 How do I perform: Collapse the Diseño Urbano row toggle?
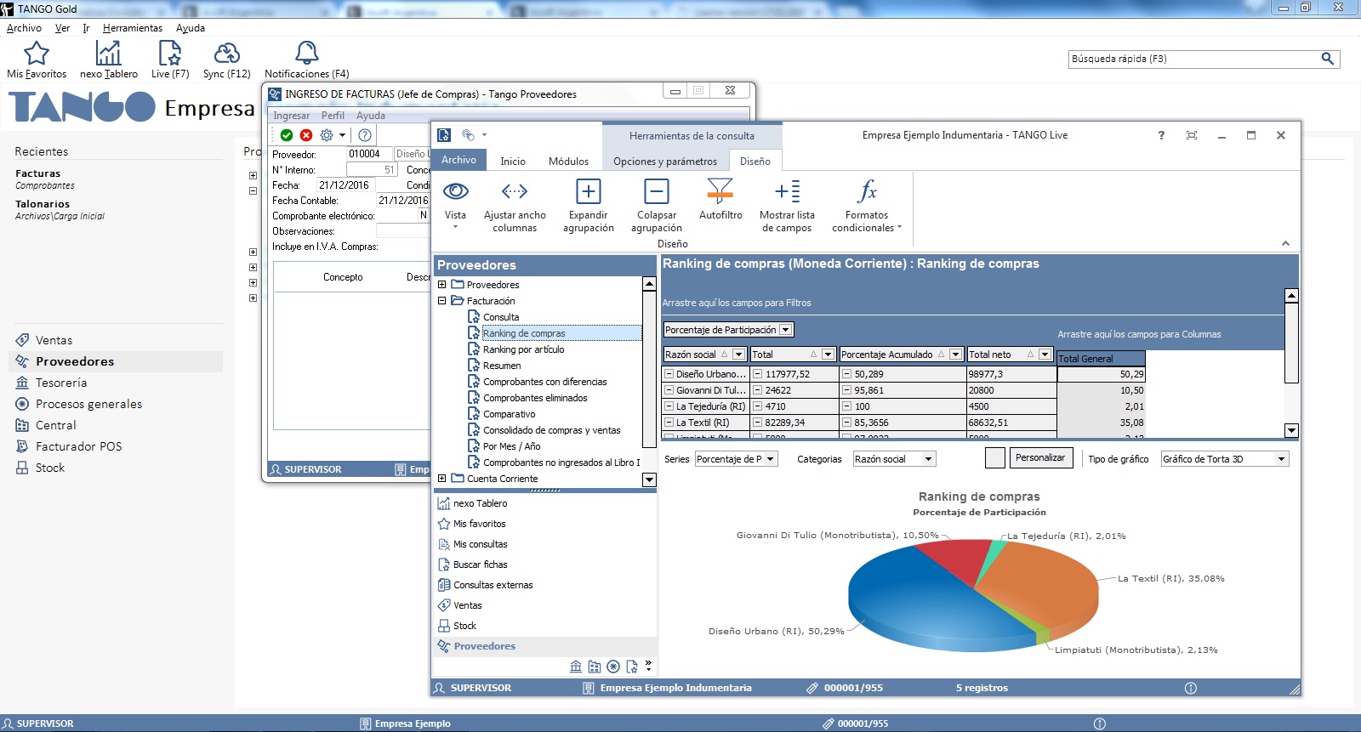669,374
